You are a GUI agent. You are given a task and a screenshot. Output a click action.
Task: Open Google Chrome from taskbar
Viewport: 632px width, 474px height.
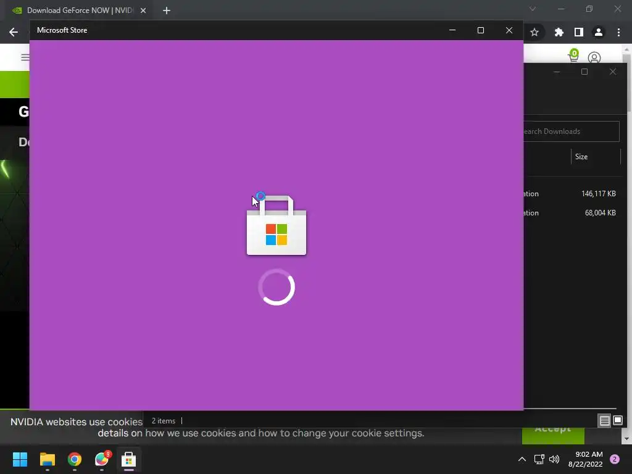[75, 459]
